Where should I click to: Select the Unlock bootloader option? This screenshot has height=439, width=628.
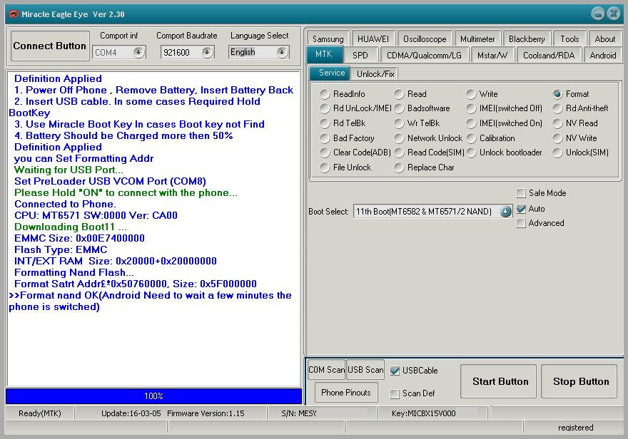505,153
